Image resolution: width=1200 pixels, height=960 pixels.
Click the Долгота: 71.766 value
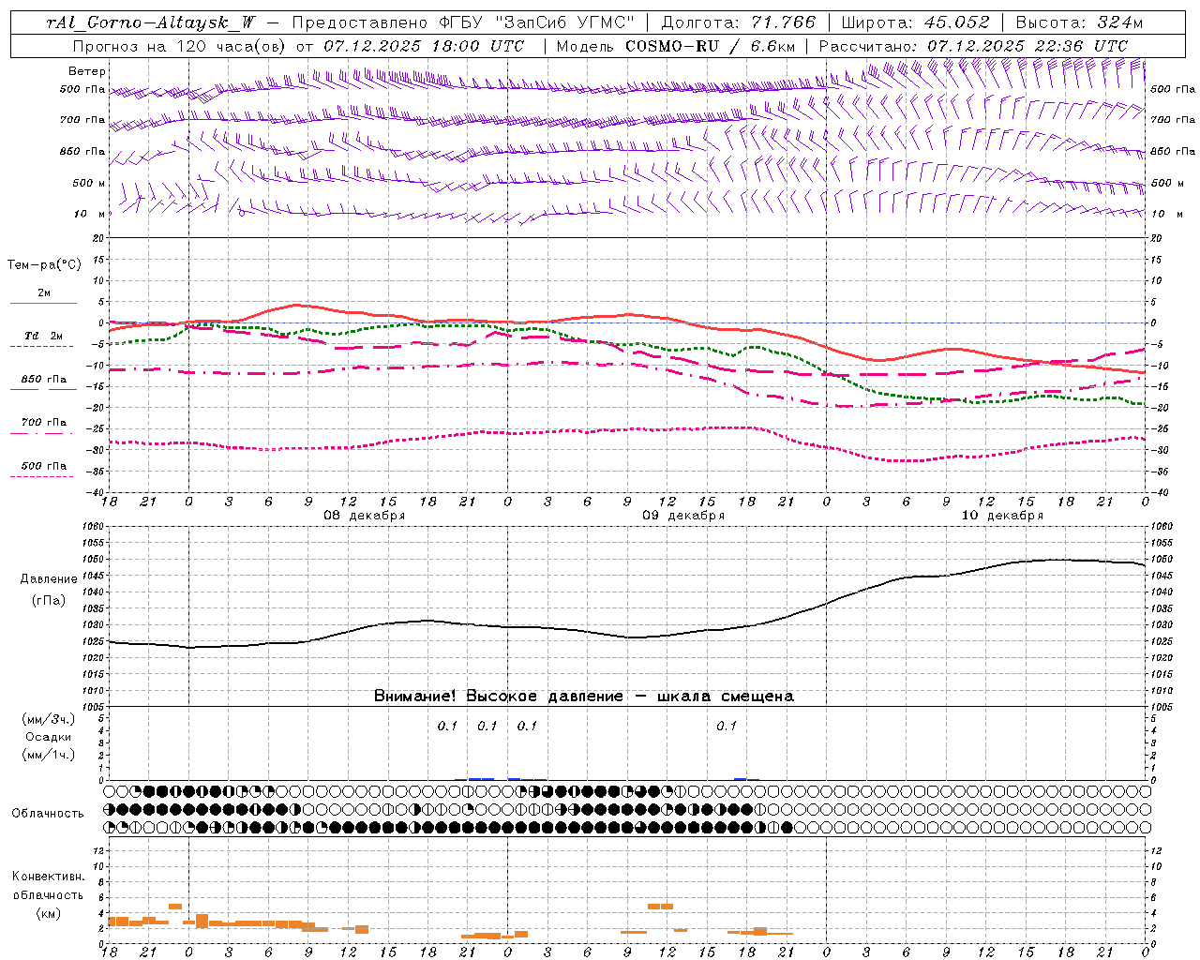[739, 22]
